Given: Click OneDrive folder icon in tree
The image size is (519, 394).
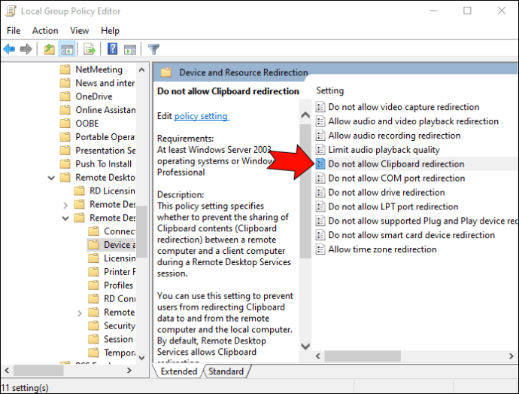Looking at the screenshot, I should coord(65,96).
